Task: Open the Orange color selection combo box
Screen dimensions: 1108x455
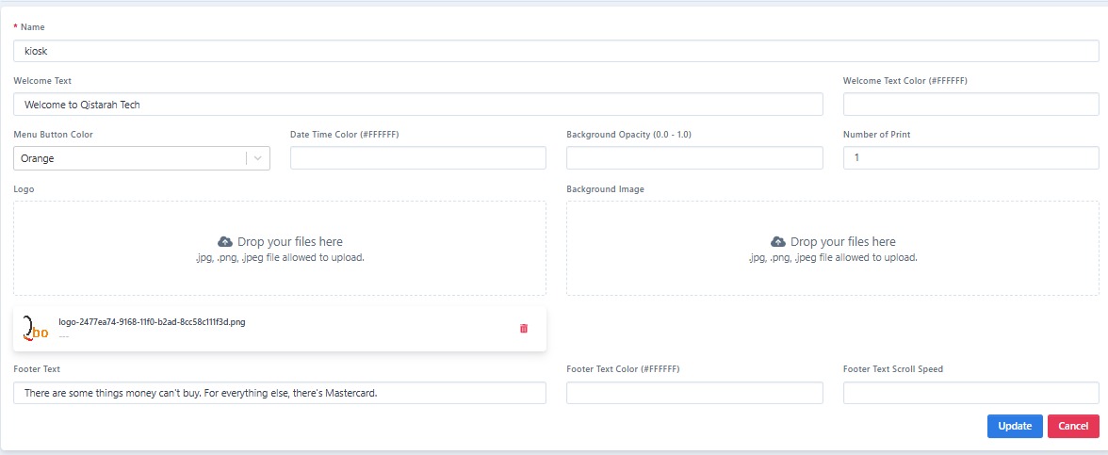Action: click(130, 158)
